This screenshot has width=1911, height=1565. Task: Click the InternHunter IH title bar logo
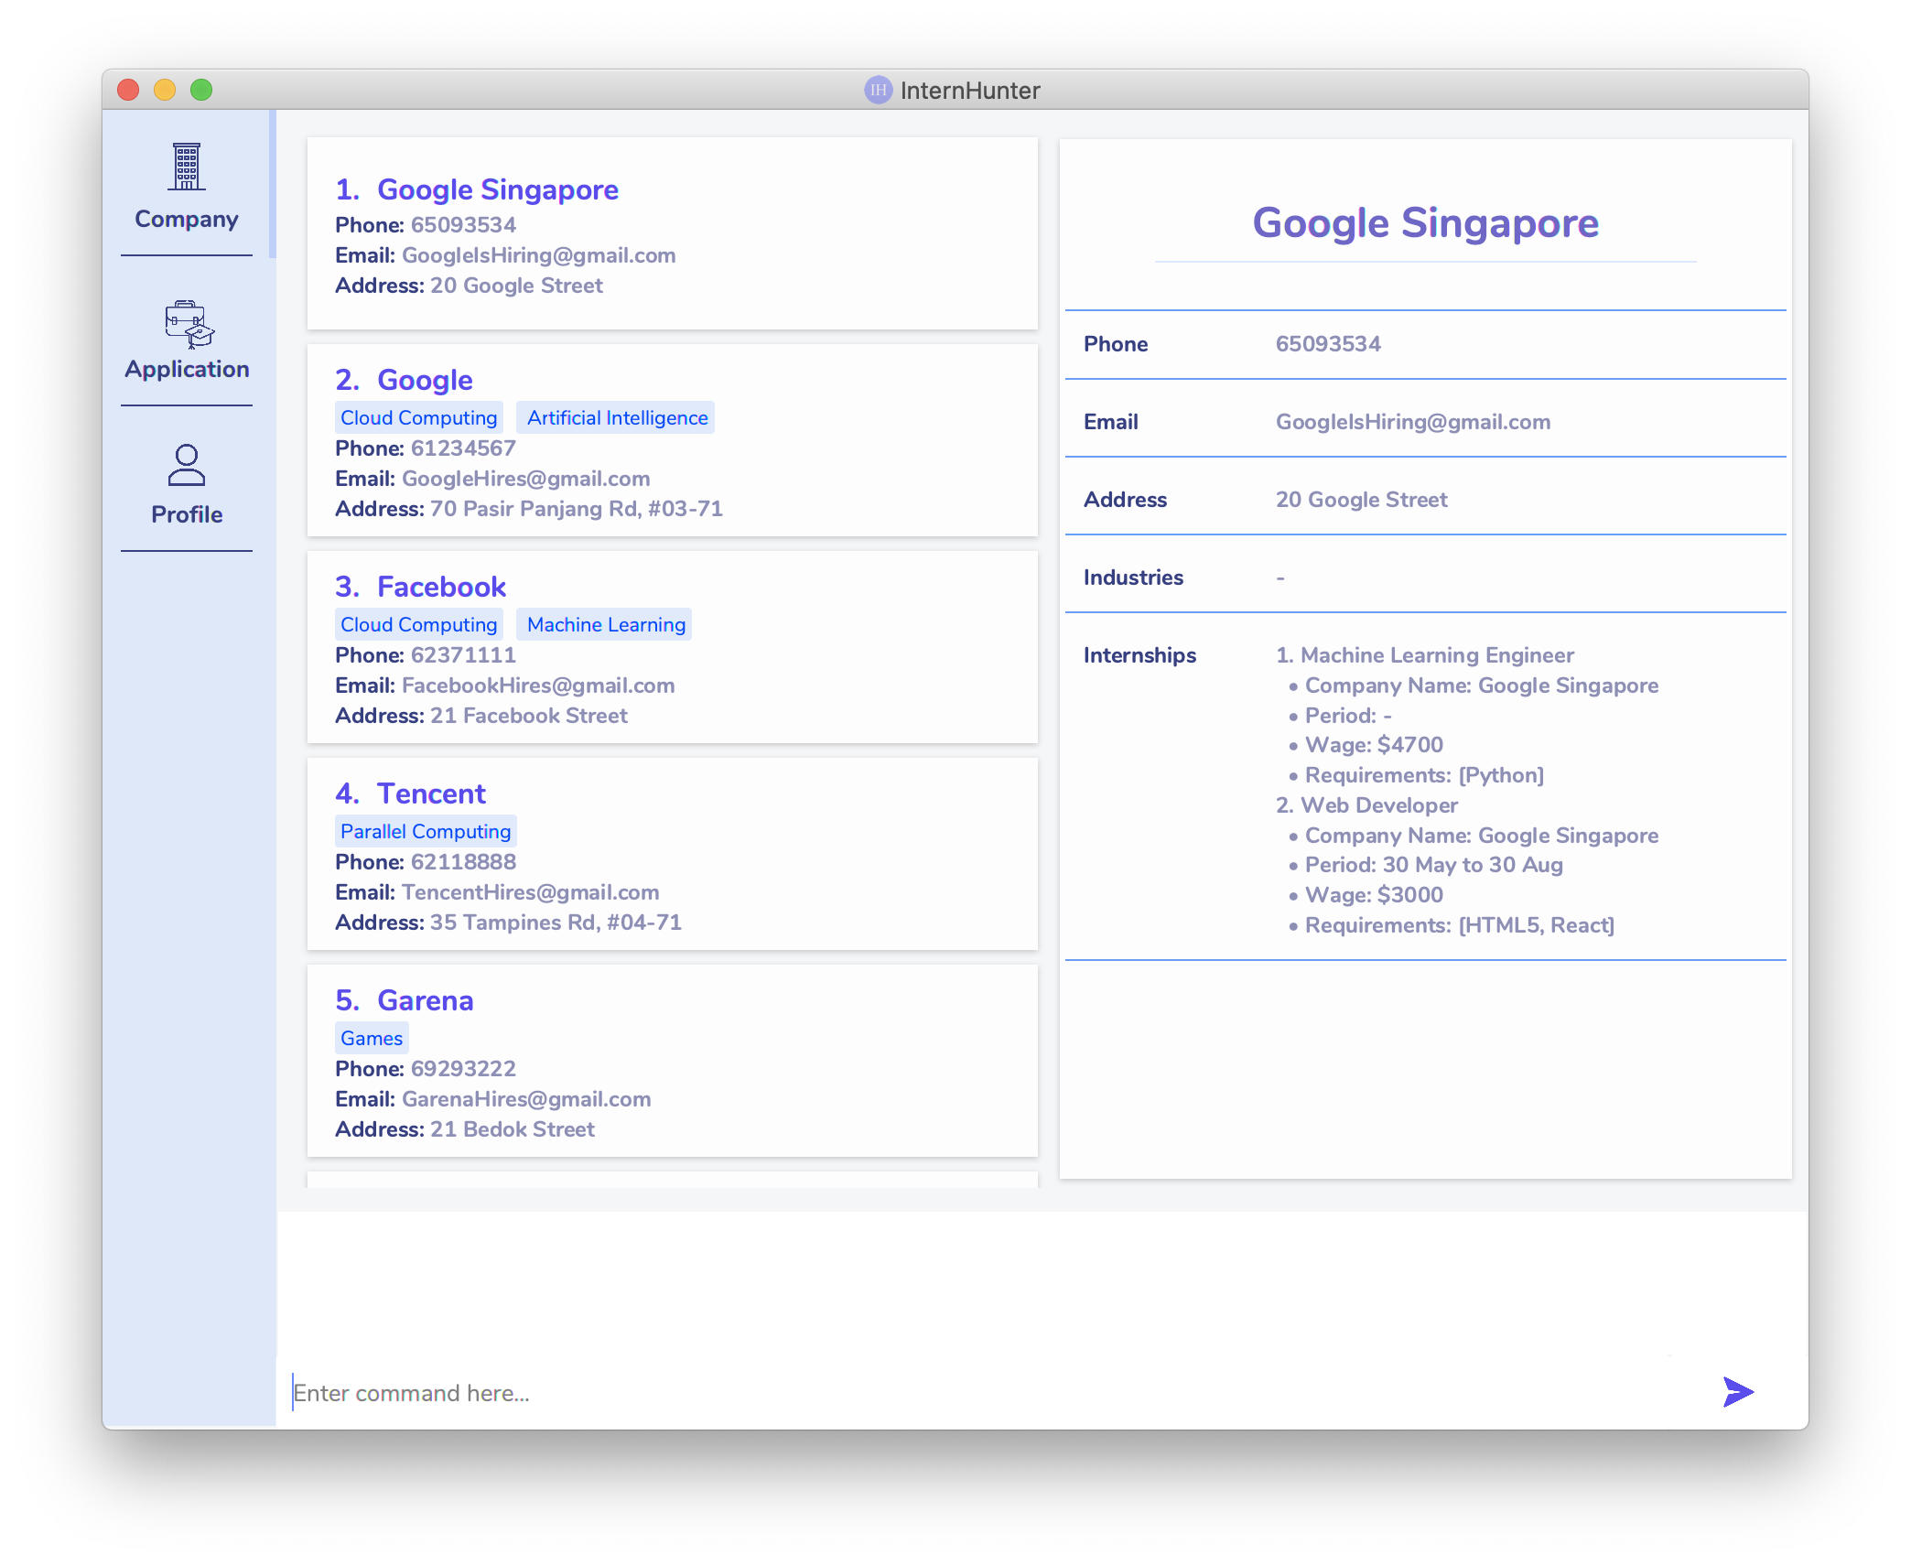(878, 90)
